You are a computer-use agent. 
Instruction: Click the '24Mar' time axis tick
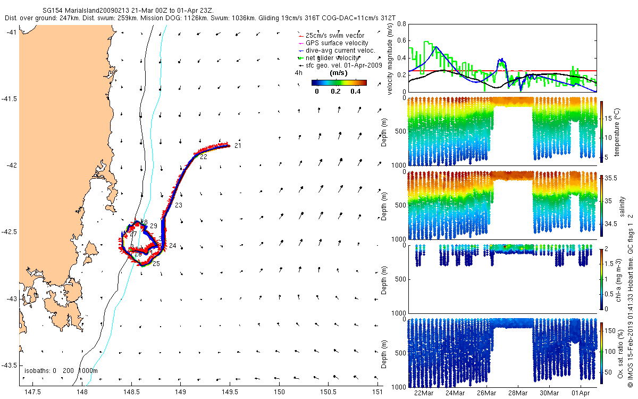pyautogui.click(x=455, y=393)
